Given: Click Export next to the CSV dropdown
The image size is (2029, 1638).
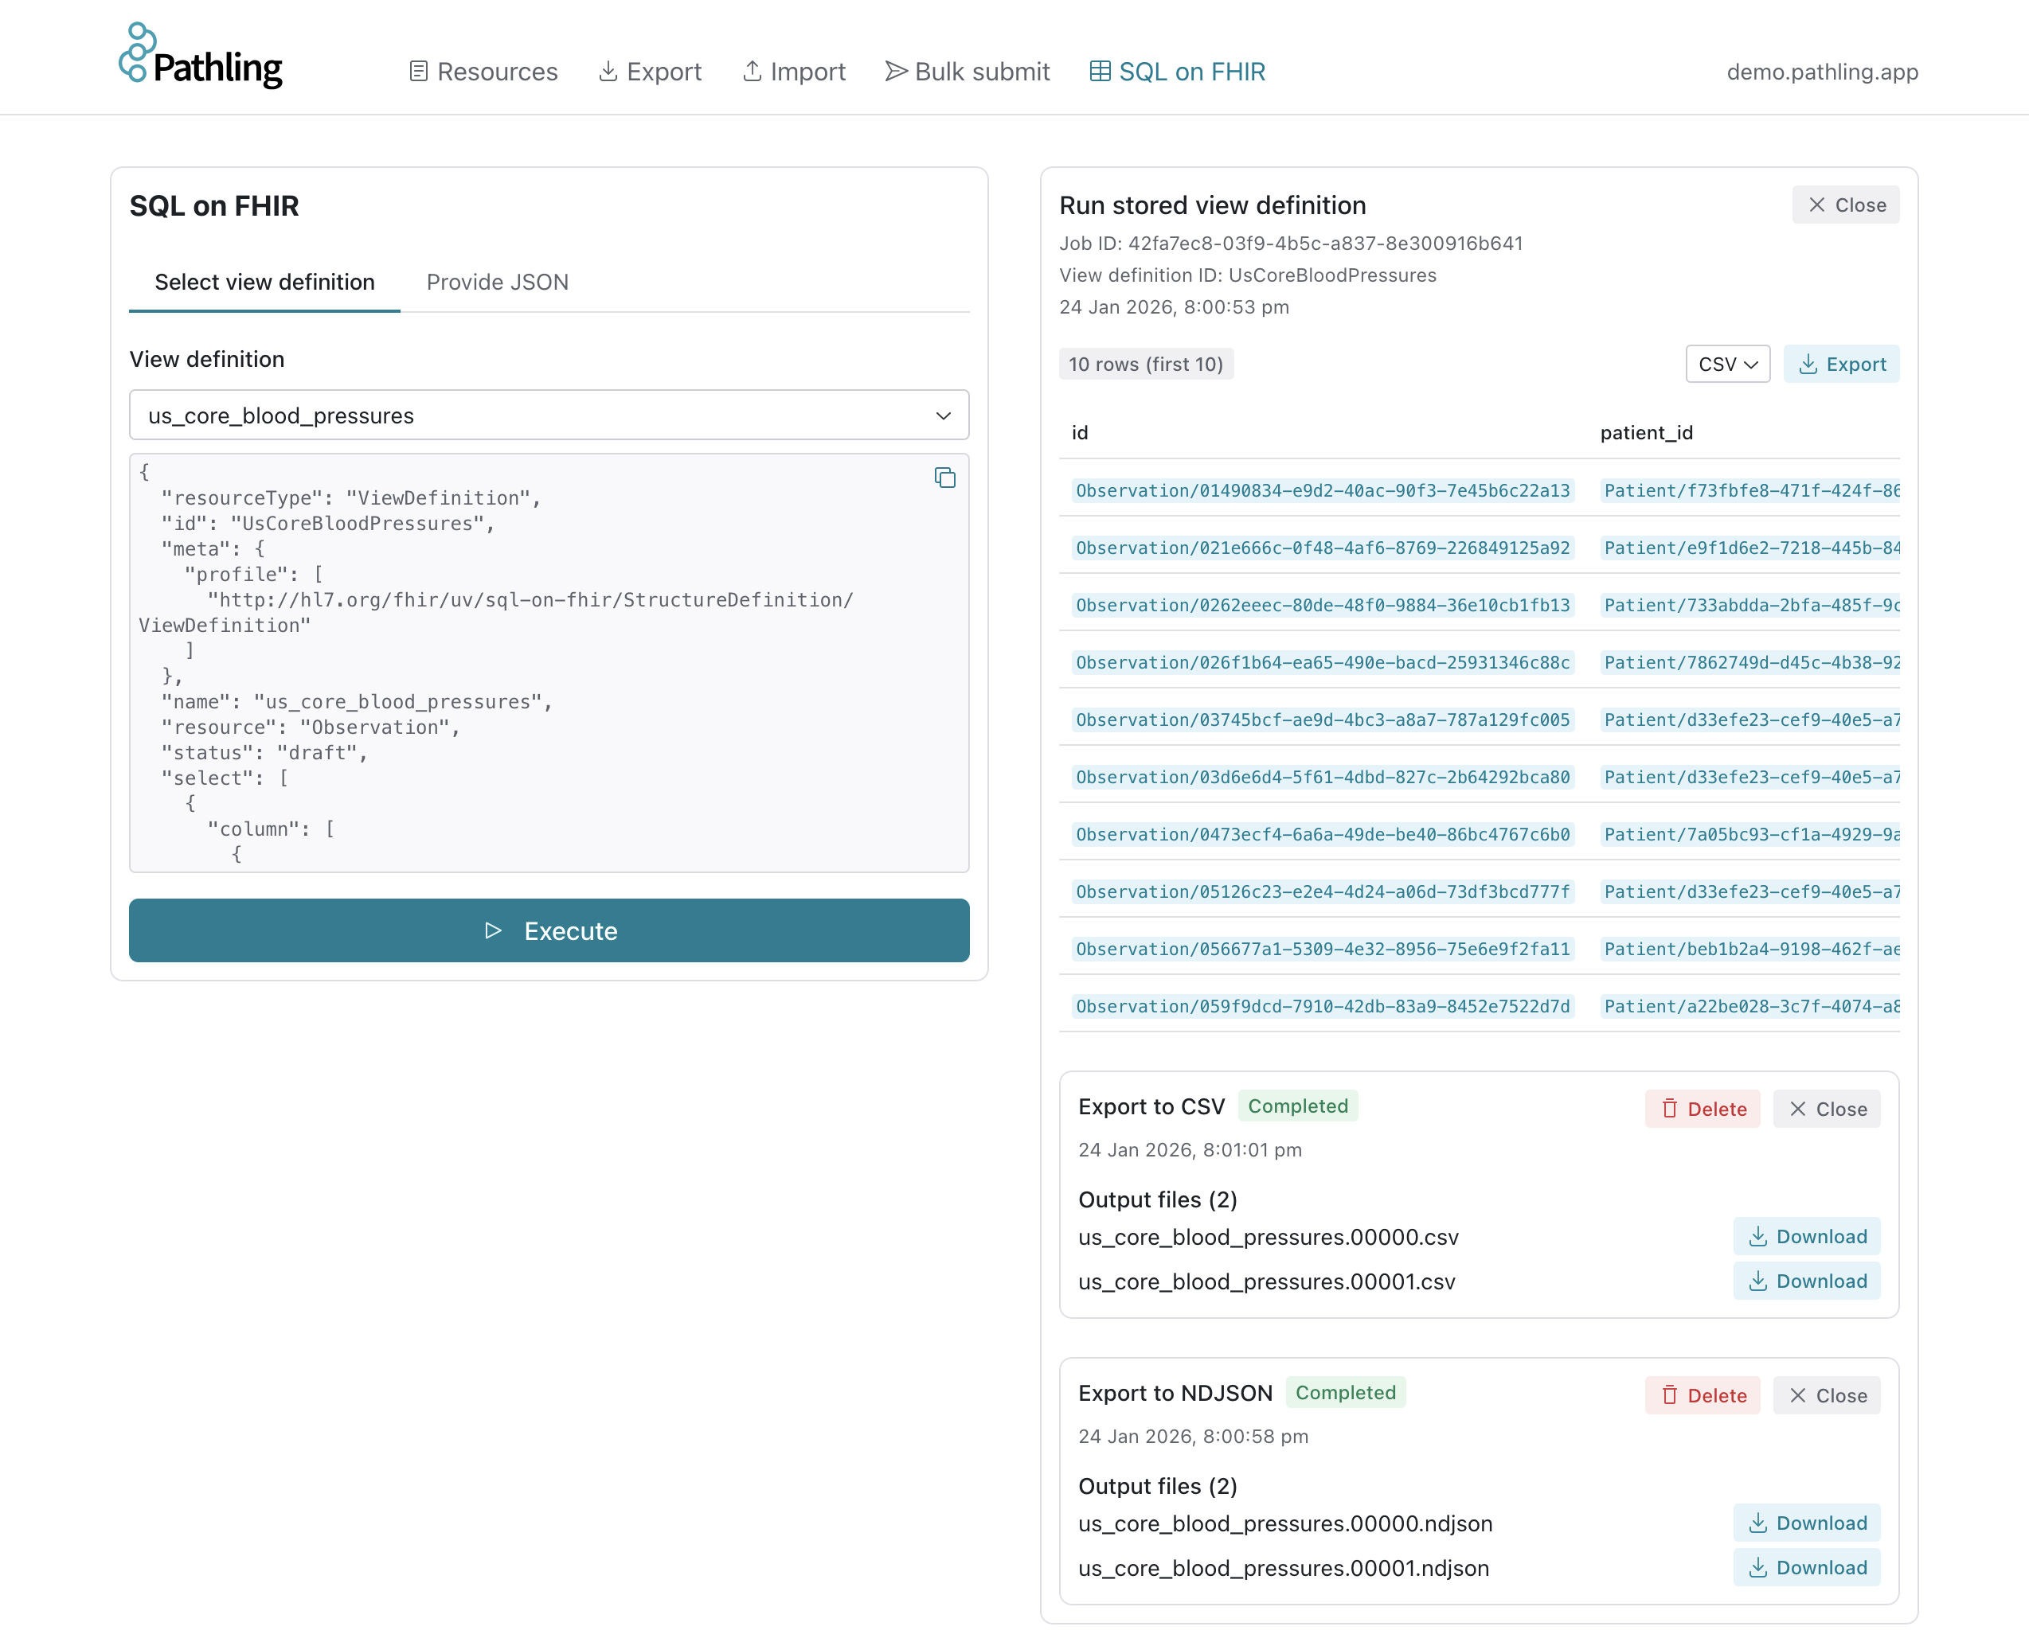Looking at the screenshot, I should [1841, 365].
